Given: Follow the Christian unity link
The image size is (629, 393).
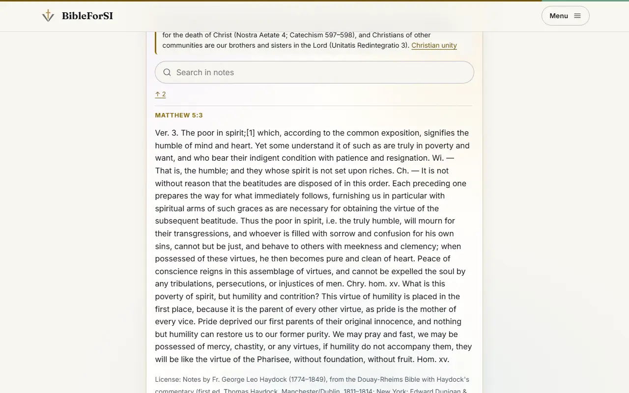Looking at the screenshot, I should [434, 45].
